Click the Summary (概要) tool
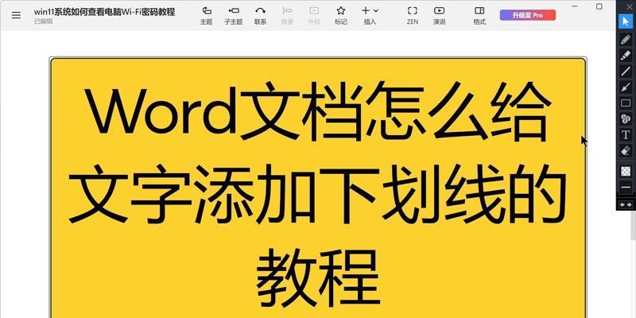Screen dimensions: 636x318 click(287, 15)
